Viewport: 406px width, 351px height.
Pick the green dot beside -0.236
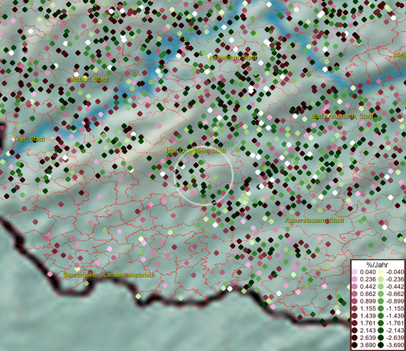pos(381,279)
